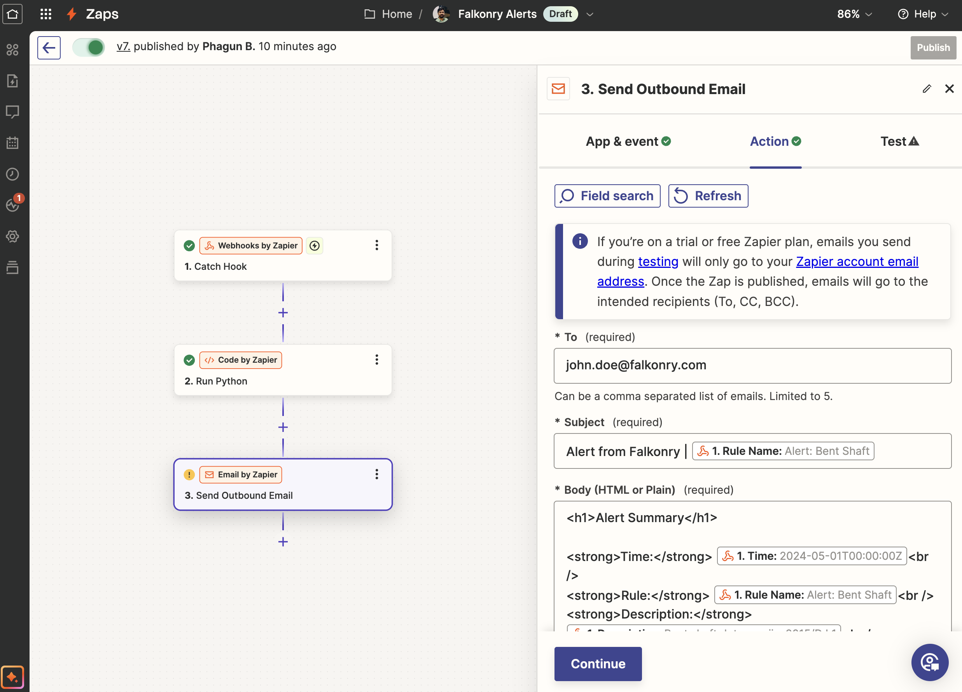Image resolution: width=962 pixels, height=692 pixels.
Task: Select the Catch Hook step card
Action: click(283, 256)
